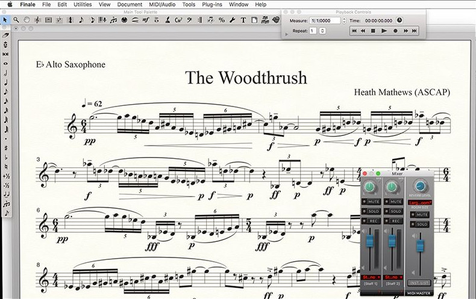Choose the Text tool (T icon)
Image resolution: width=476 pixels, height=299 pixels.
243,20
